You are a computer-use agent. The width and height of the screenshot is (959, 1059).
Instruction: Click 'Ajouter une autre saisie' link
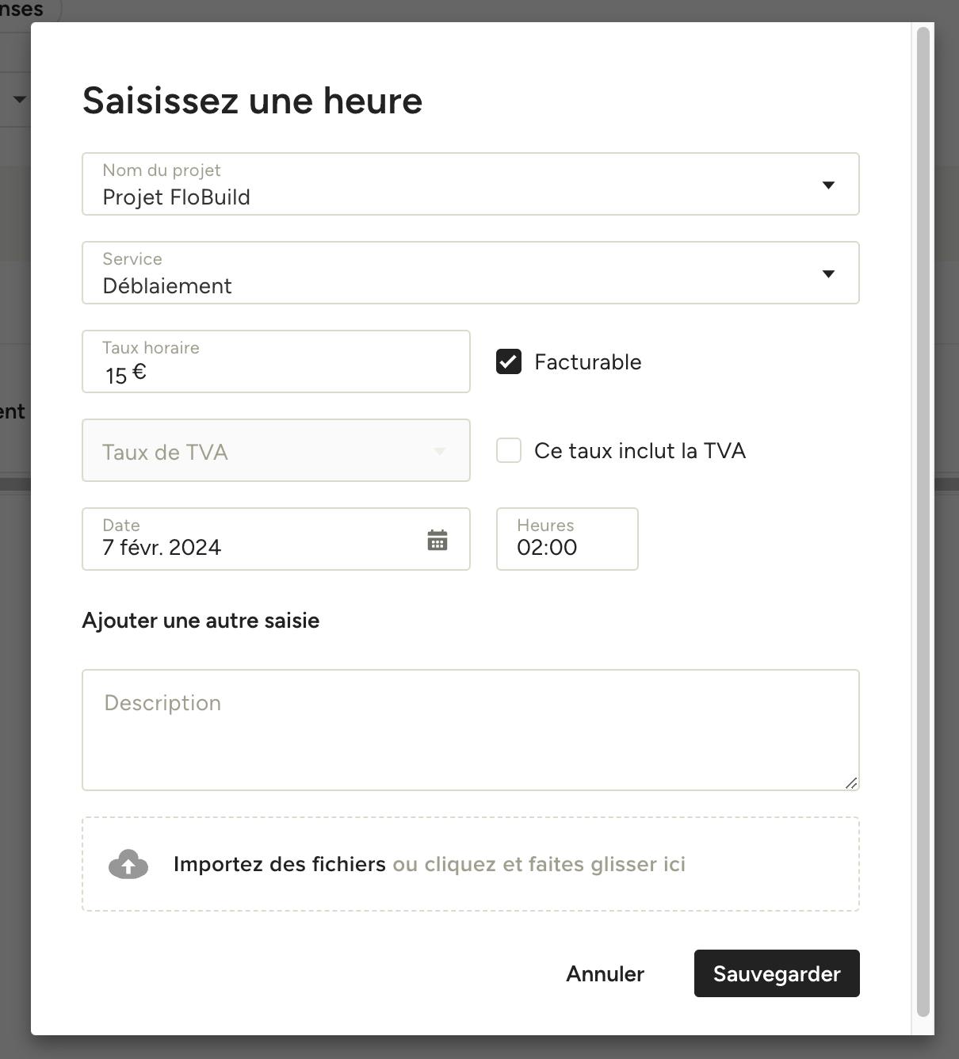click(x=201, y=621)
